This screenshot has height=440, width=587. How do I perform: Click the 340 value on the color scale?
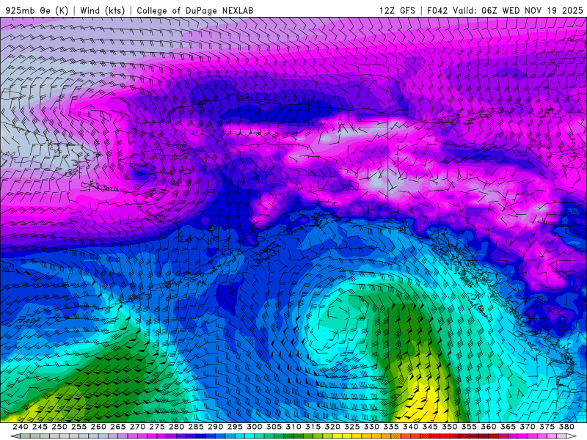tap(411, 427)
